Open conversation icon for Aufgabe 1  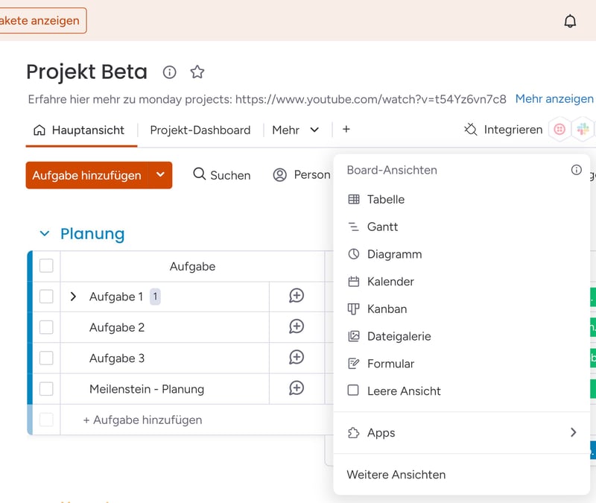click(297, 297)
